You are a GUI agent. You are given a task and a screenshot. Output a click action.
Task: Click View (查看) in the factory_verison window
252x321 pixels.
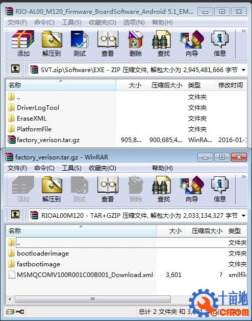[108, 189]
